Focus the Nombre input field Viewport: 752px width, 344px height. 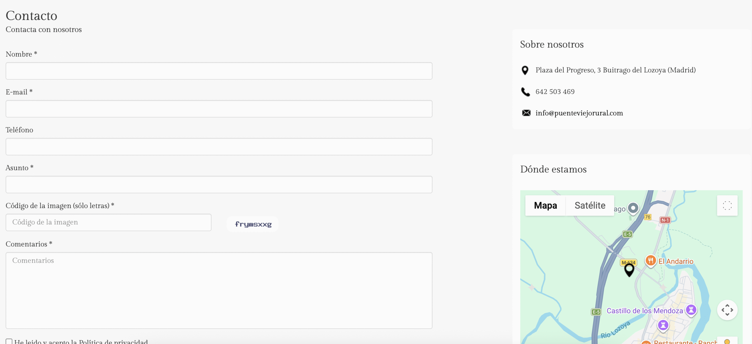(219, 71)
